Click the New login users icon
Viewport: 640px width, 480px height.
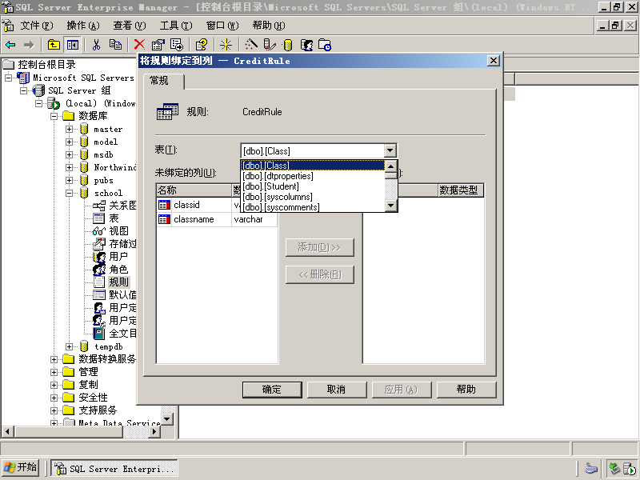306,45
